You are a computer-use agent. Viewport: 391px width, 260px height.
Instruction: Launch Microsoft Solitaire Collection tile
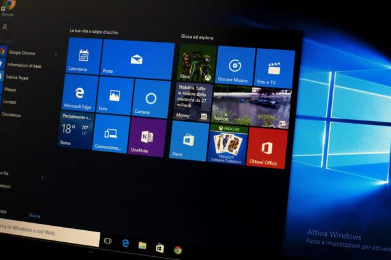(227, 145)
